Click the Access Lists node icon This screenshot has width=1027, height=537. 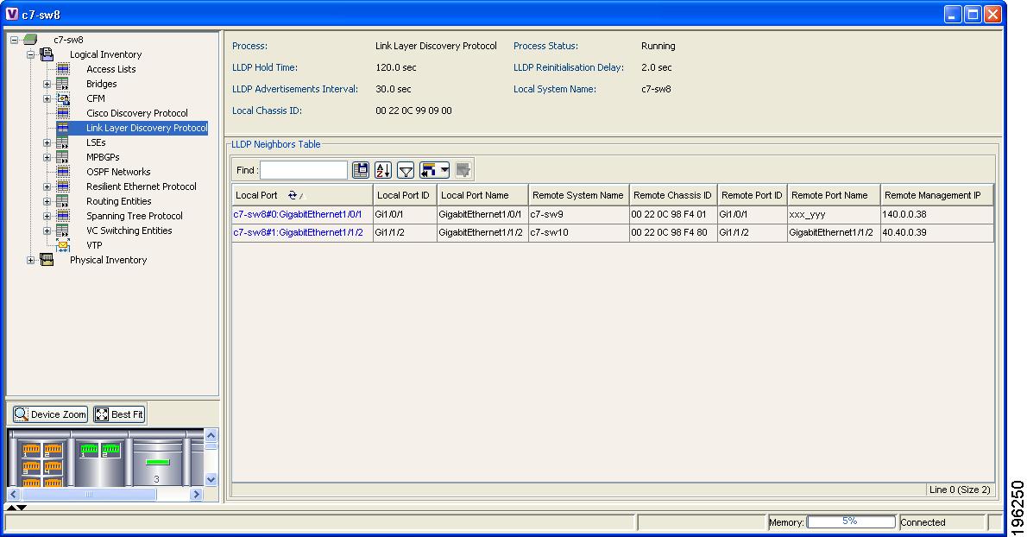point(63,69)
